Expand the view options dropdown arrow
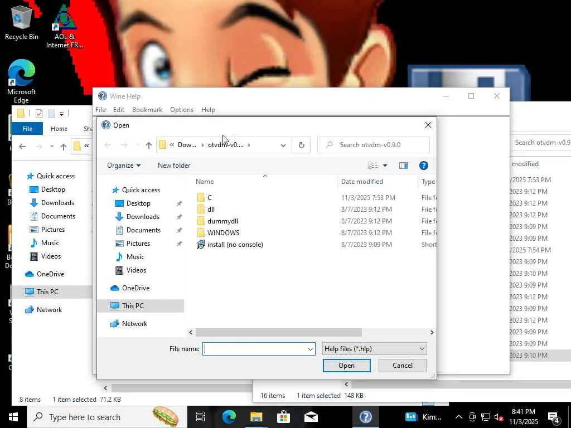Image resolution: width=571 pixels, height=428 pixels. (385, 166)
